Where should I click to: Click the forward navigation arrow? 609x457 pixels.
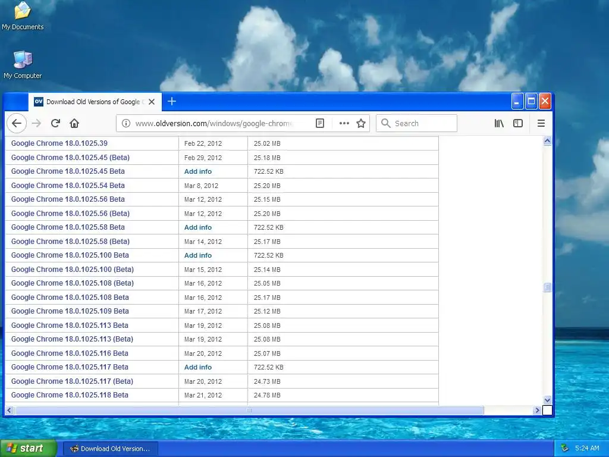pyautogui.click(x=36, y=123)
